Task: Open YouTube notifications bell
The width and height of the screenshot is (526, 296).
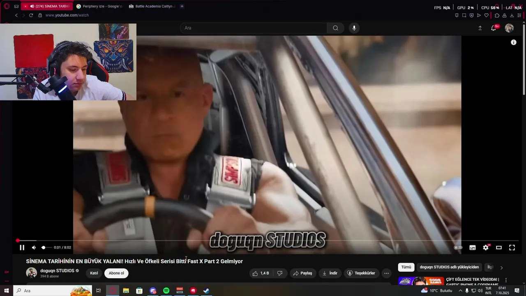Action: point(494,28)
